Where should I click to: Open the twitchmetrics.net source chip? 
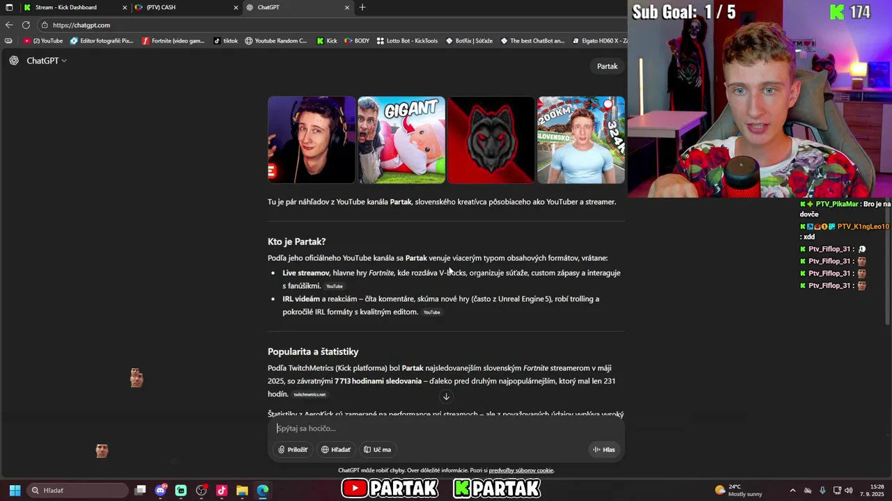pos(309,395)
